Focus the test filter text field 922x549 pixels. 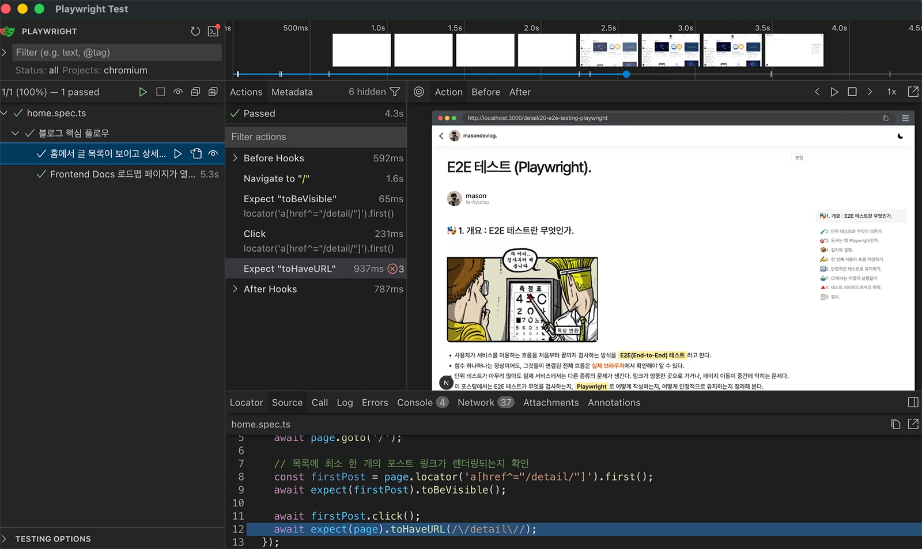(117, 52)
